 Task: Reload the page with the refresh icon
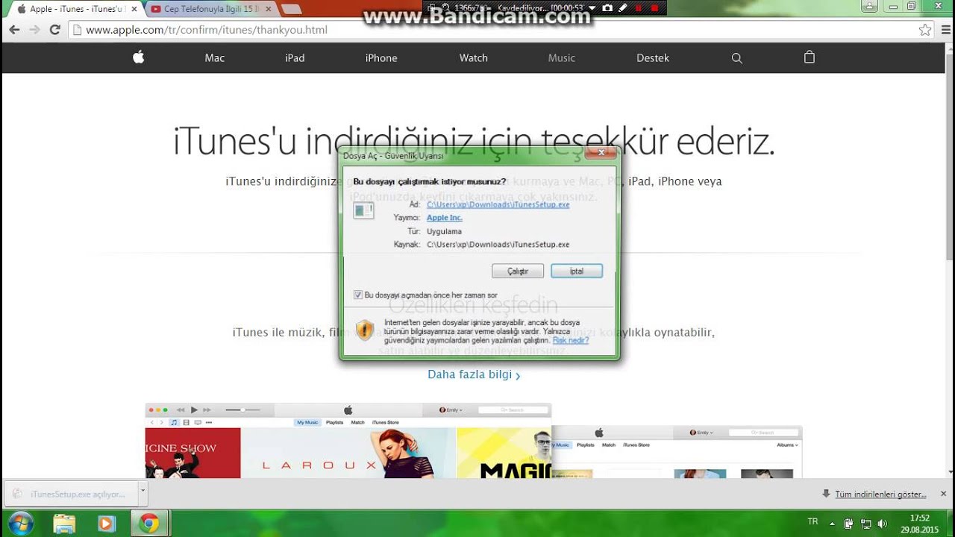54,30
